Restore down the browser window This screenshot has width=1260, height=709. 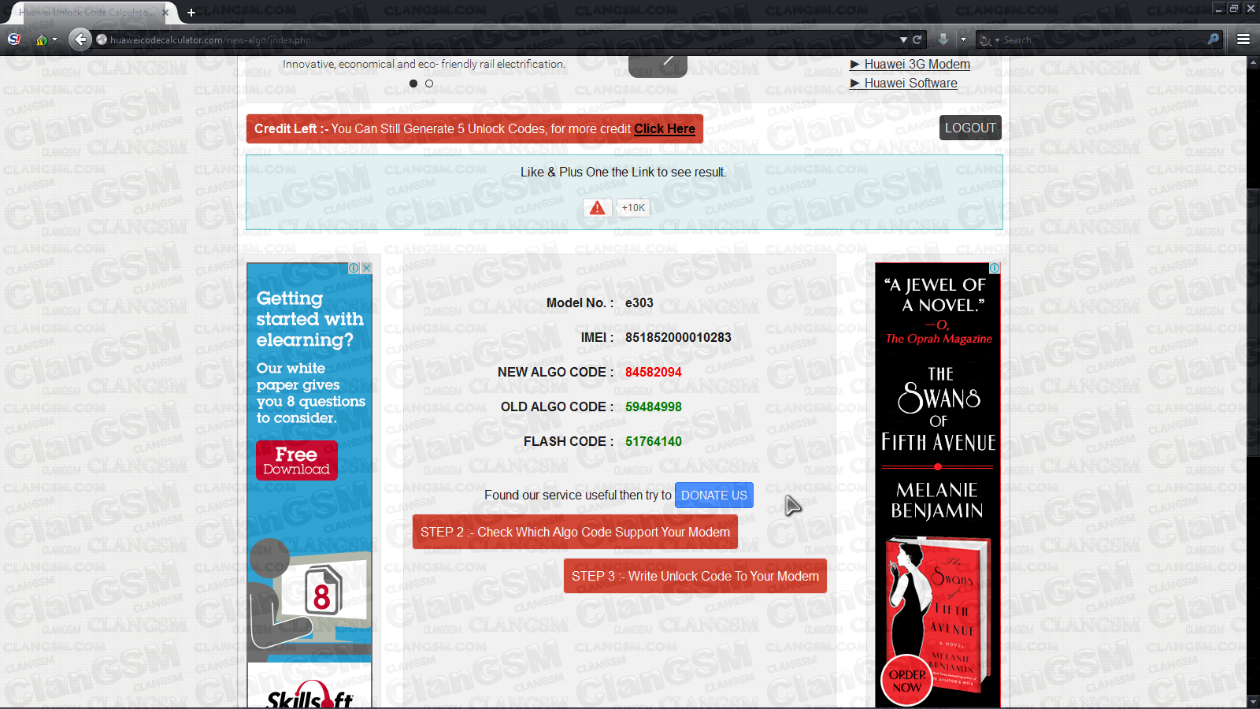point(1234,9)
